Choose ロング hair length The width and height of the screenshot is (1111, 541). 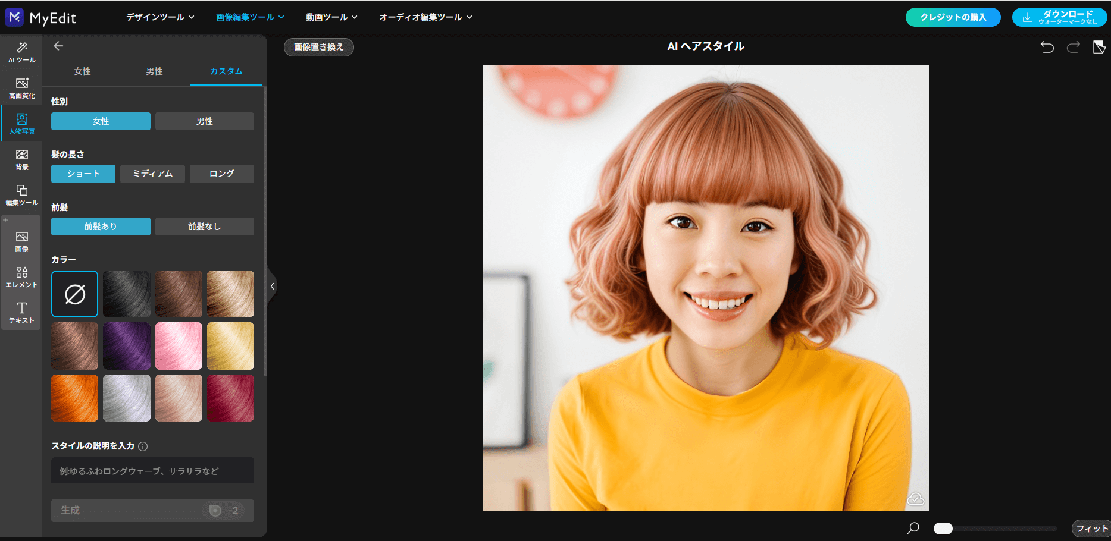(x=221, y=174)
